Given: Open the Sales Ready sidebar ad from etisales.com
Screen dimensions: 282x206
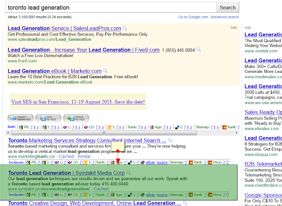Looking at the screenshot, I should 263,112.
